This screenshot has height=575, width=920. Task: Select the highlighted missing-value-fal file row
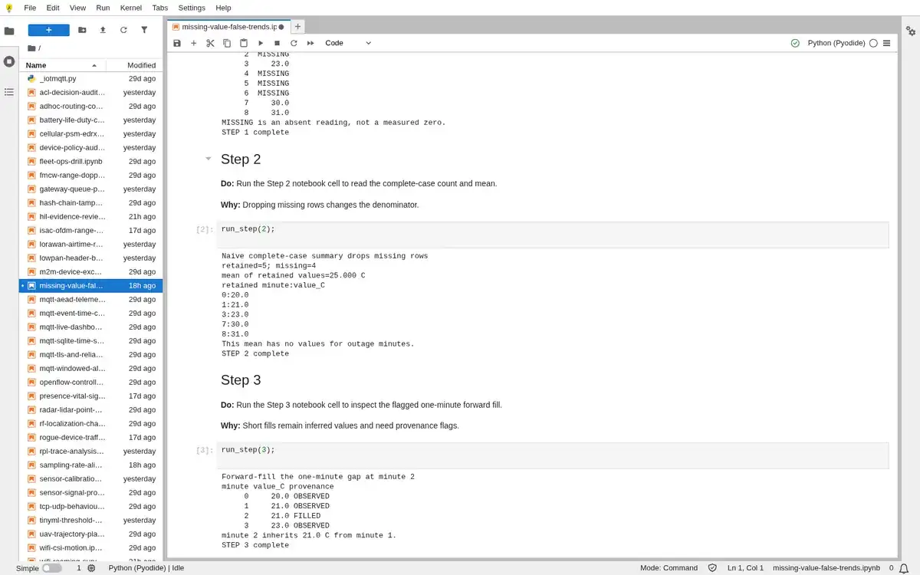90,286
